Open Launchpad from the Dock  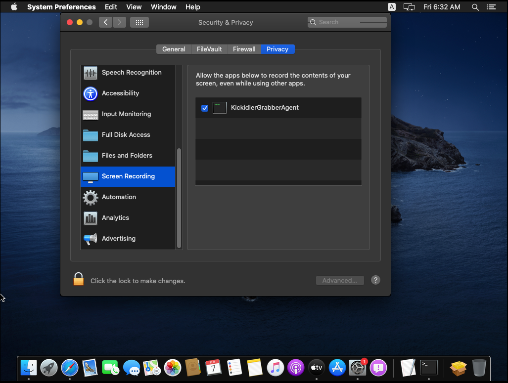tap(49, 368)
